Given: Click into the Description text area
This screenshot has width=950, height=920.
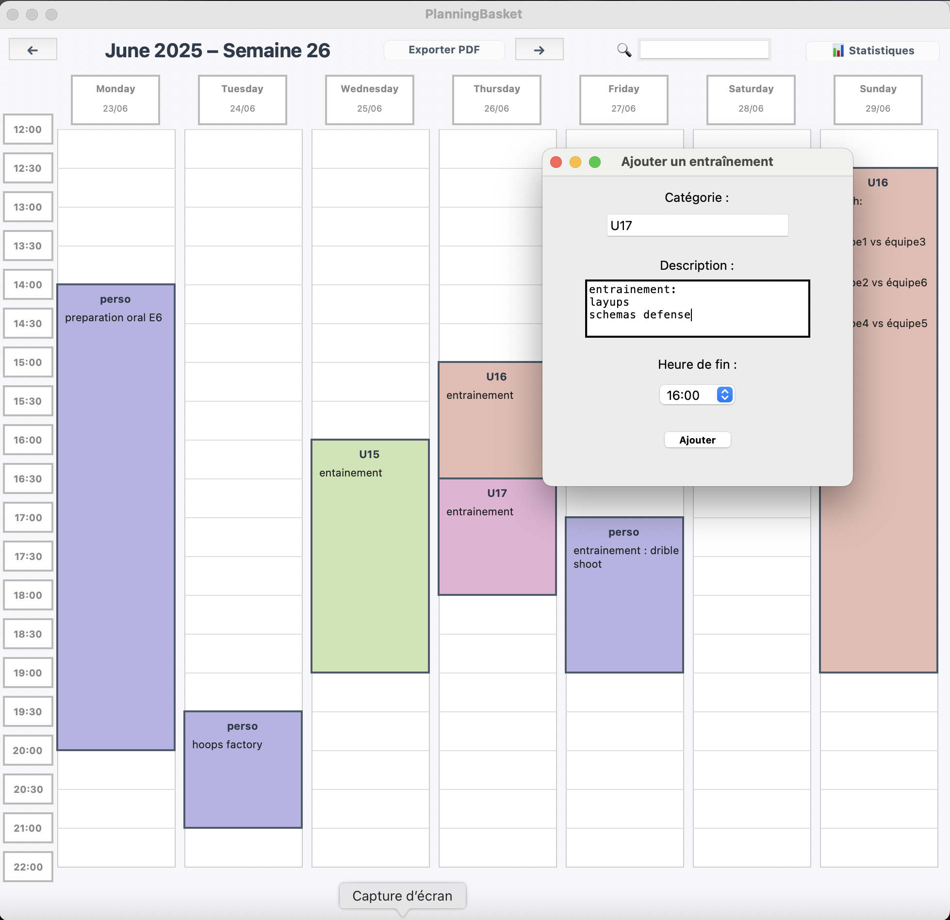Looking at the screenshot, I should pos(697,308).
